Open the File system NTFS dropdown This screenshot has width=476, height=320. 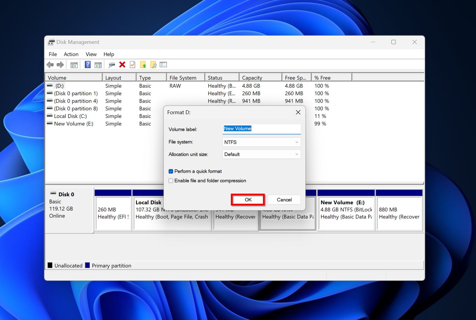coord(261,142)
